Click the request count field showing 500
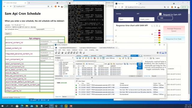Screen dimensions: 192x108 click(165, 18)
